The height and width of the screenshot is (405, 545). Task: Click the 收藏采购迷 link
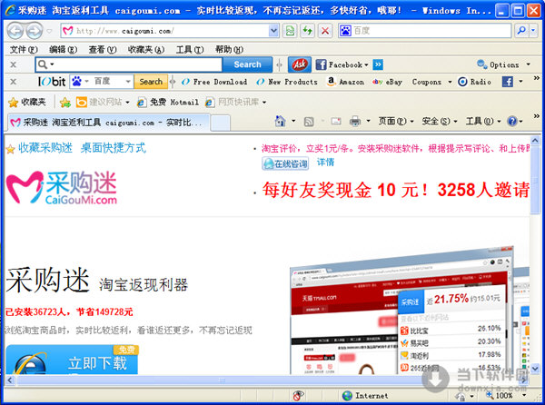click(x=45, y=148)
